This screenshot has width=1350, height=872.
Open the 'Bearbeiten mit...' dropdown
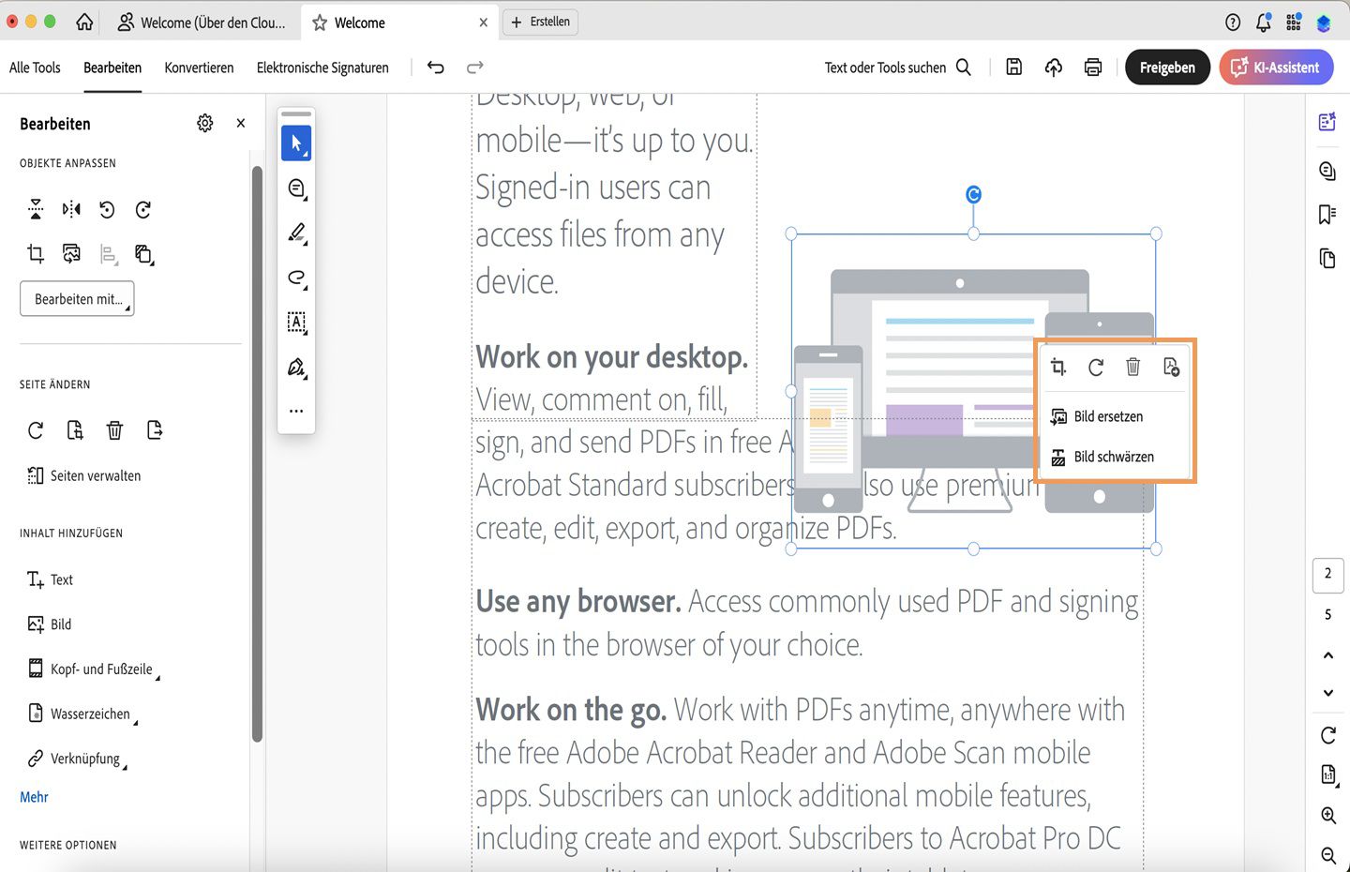pyautogui.click(x=77, y=298)
